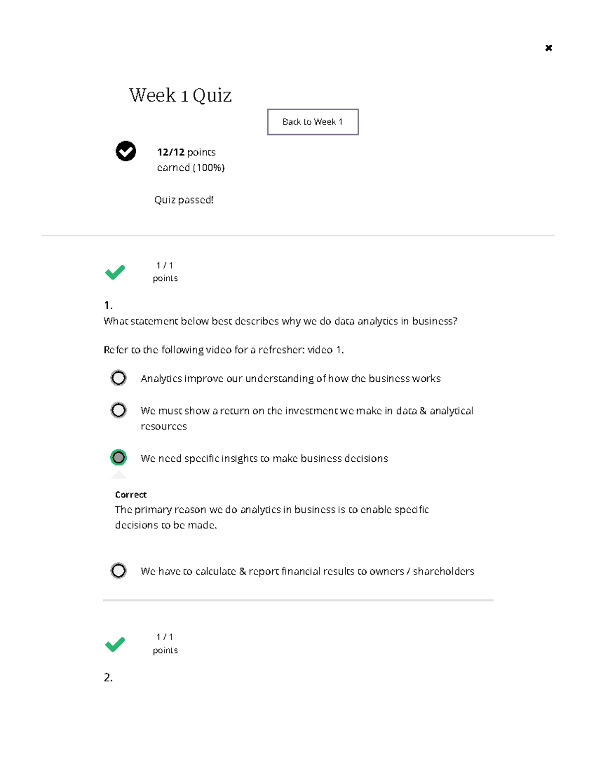596x771 pixels.
Task: Click the circular radio icon beside the last option
Action: (x=118, y=571)
